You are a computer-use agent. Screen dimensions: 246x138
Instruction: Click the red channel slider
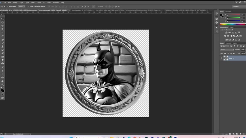click(x=233, y=15)
